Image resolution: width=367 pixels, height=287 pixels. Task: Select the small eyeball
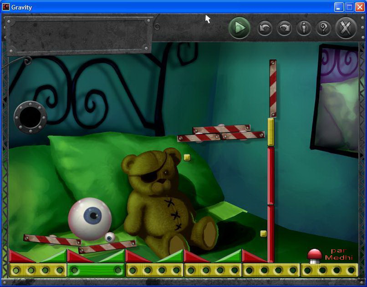coord(110,238)
